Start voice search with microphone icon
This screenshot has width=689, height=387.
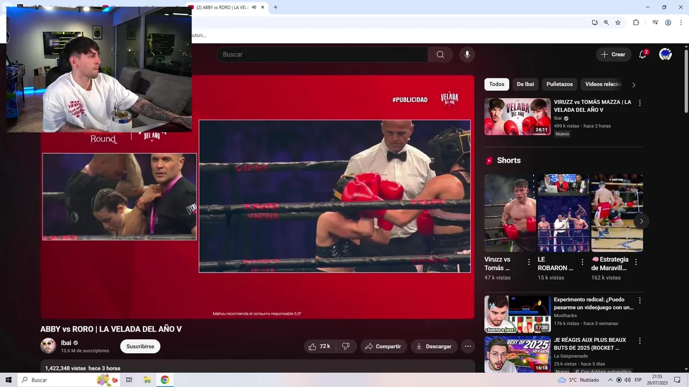[467, 54]
